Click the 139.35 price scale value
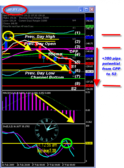This screenshot has height=168, width=124. tap(90, 59)
